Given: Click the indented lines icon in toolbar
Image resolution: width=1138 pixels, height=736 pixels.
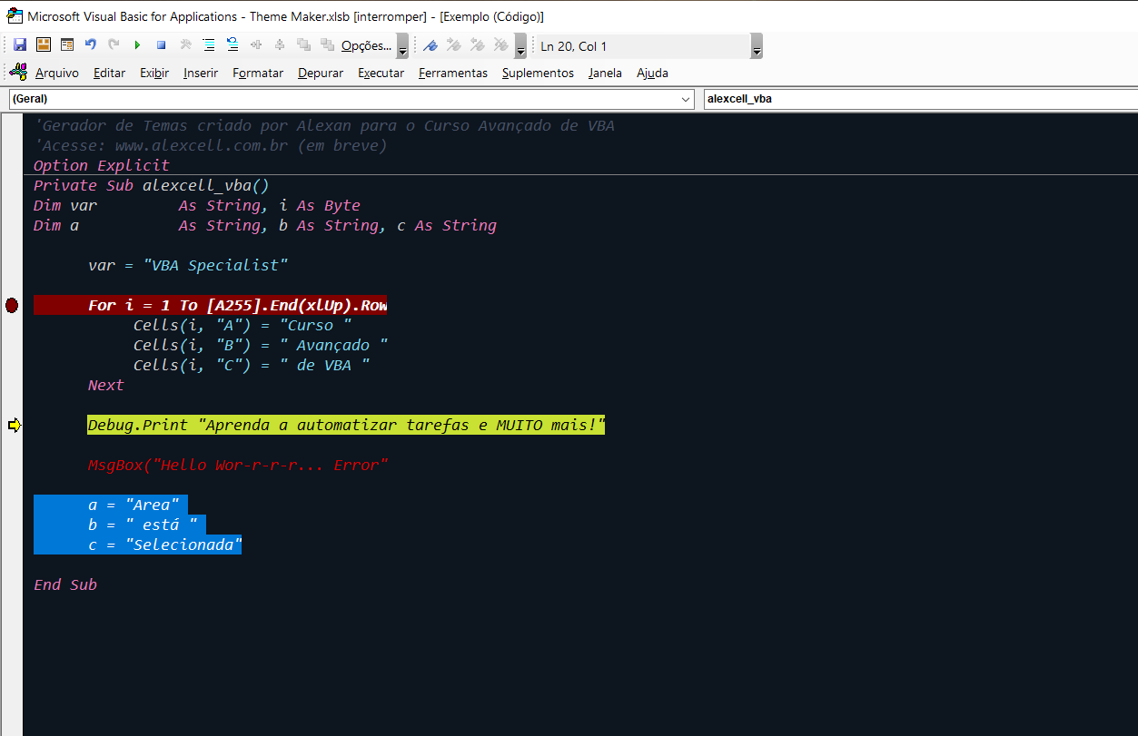Looking at the screenshot, I should [209, 44].
